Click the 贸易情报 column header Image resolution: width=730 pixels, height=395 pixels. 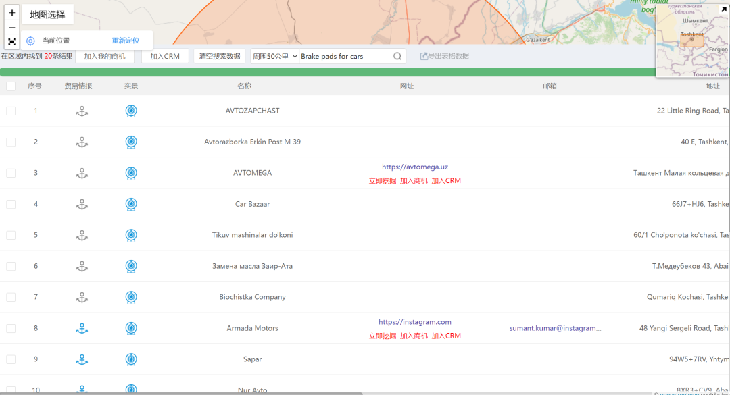[x=78, y=86]
